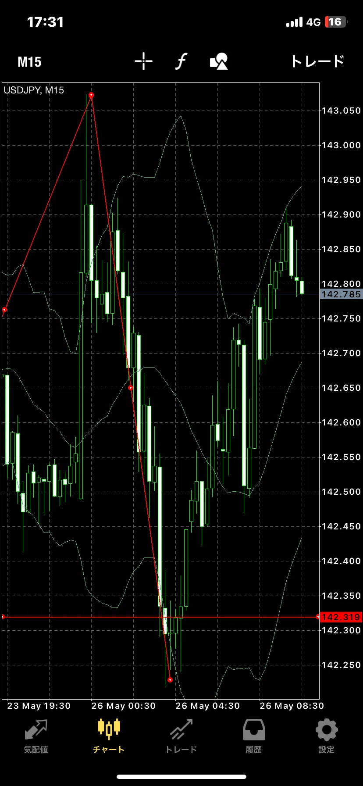The width and height of the screenshot is (363, 786).
Task: Activate the crosshair tool
Action: pos(143,61)
